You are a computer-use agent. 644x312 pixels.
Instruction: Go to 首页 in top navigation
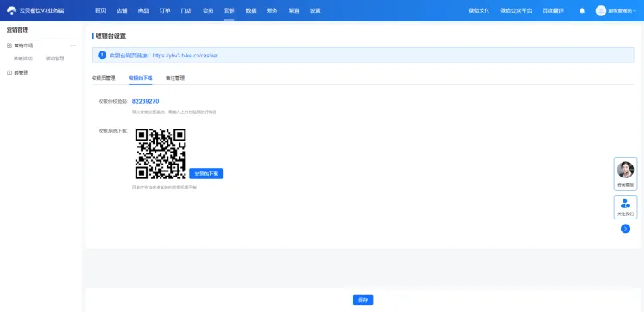(100, 10)
